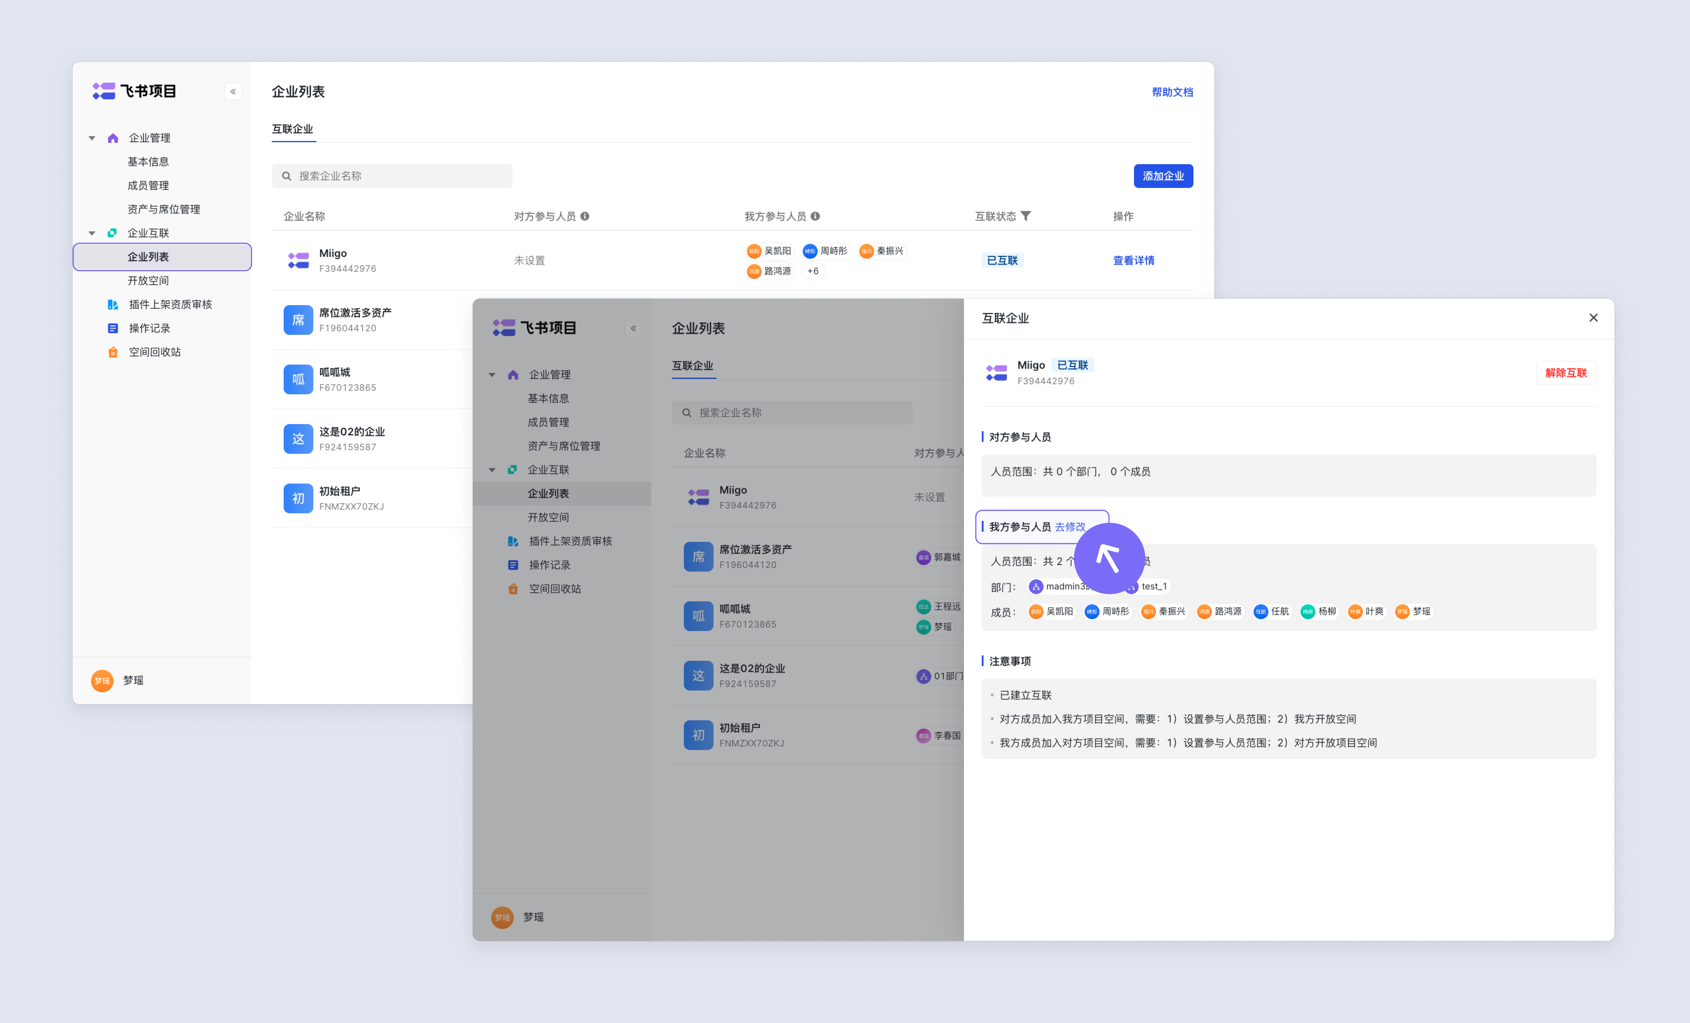Click the red 解除互联 button in the drawer
The height and width of the screenshot is (1023, 1690).
(1566, 373)
